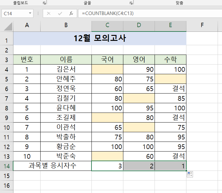Select the name cell 김철기

pos(66,98)
